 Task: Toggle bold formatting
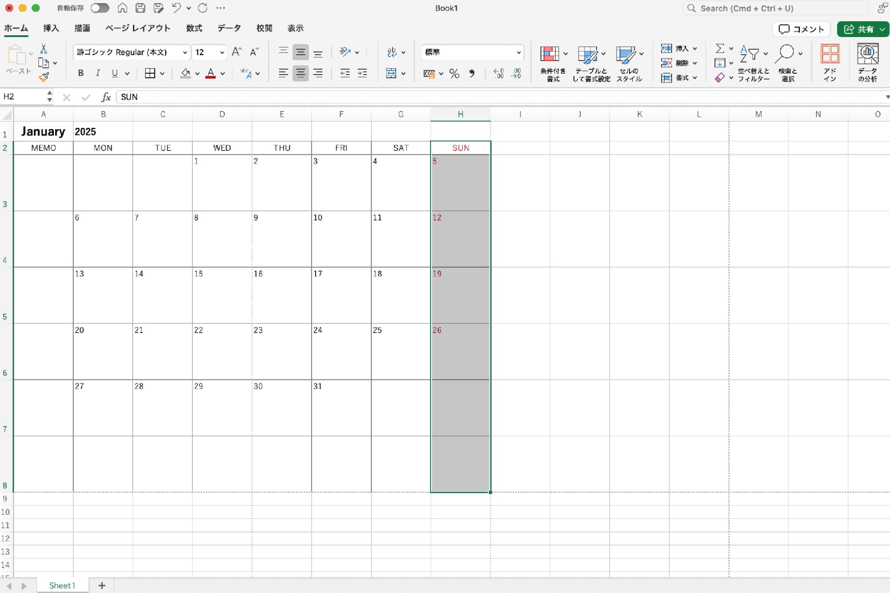tap(81, 73)
